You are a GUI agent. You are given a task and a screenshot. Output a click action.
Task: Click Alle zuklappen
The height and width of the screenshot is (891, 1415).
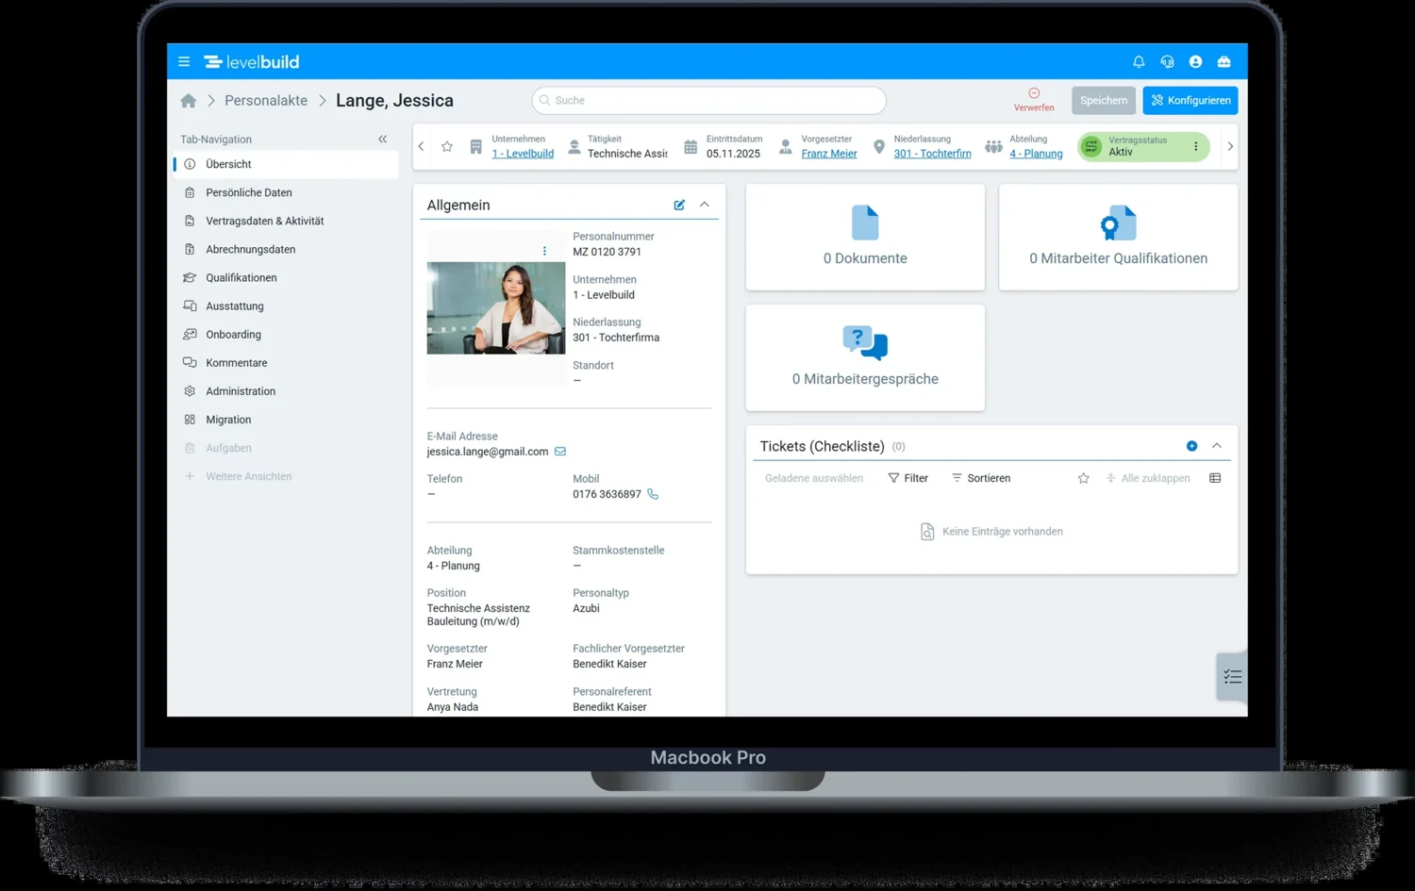1147,478
